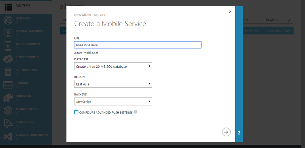Open the Cloud Services gear-cloud icon

[x=8, y=59]
